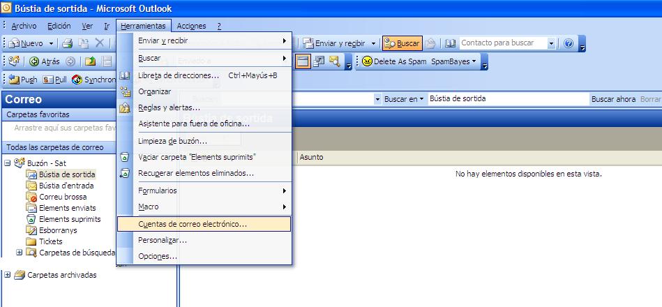Select Reglas y alertas menu entry
Screen dimensions: 662x307
(x=204, y=107)
